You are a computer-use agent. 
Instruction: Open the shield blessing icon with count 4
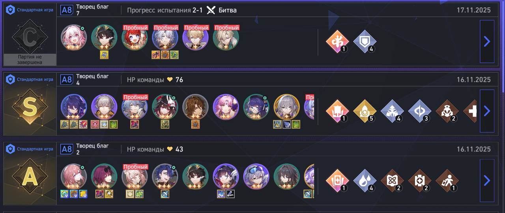pyautogui.click(x=365, y=41)
